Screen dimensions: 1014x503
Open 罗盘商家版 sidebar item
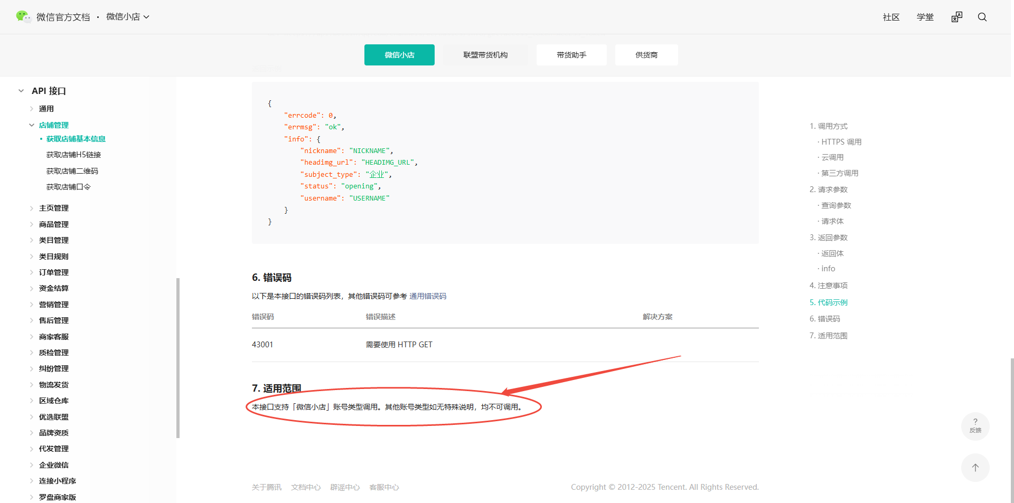click(x=58, y=497)
